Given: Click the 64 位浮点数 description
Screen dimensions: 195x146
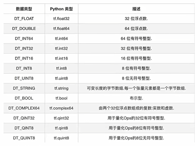Looking at the screenshot, I should [136, 28].
